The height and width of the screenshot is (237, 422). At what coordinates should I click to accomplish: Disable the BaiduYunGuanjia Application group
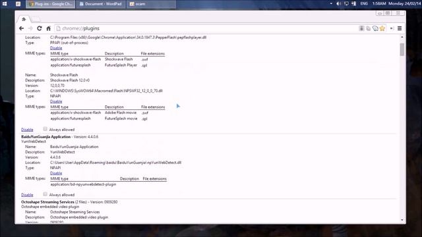[27, 195]
